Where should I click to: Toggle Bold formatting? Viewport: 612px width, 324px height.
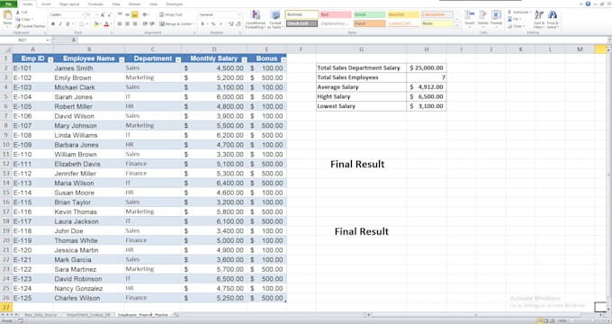53,24
